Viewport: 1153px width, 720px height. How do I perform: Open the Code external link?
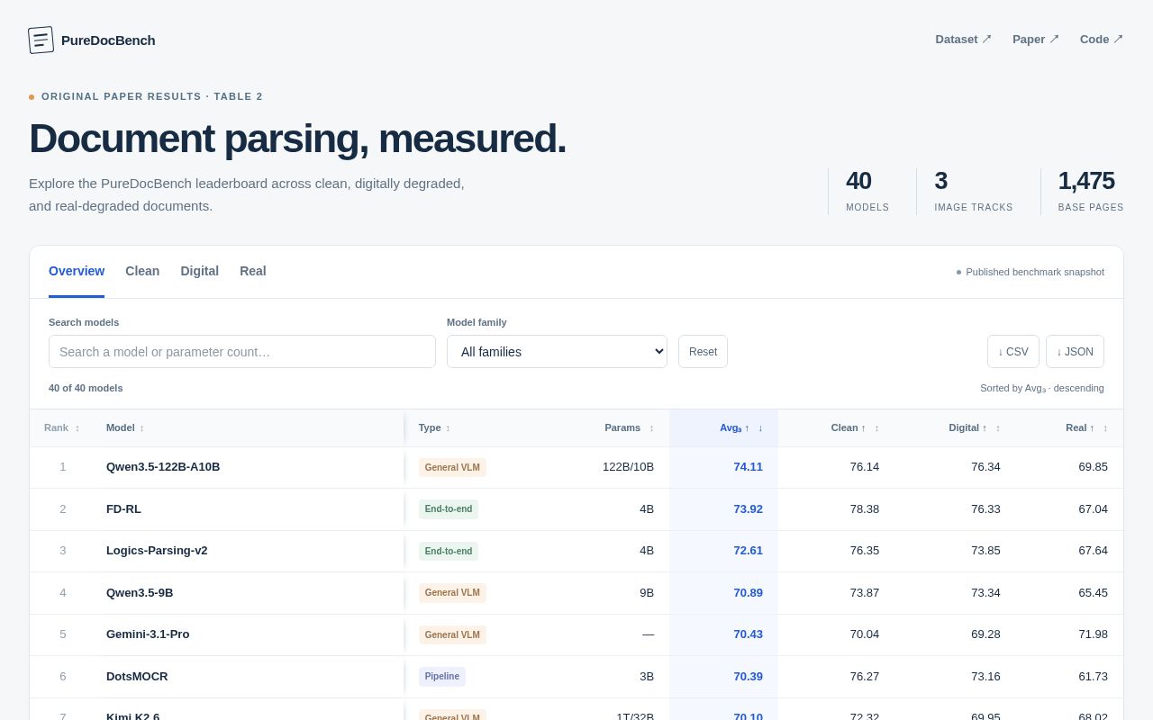tap(1102, 40)
